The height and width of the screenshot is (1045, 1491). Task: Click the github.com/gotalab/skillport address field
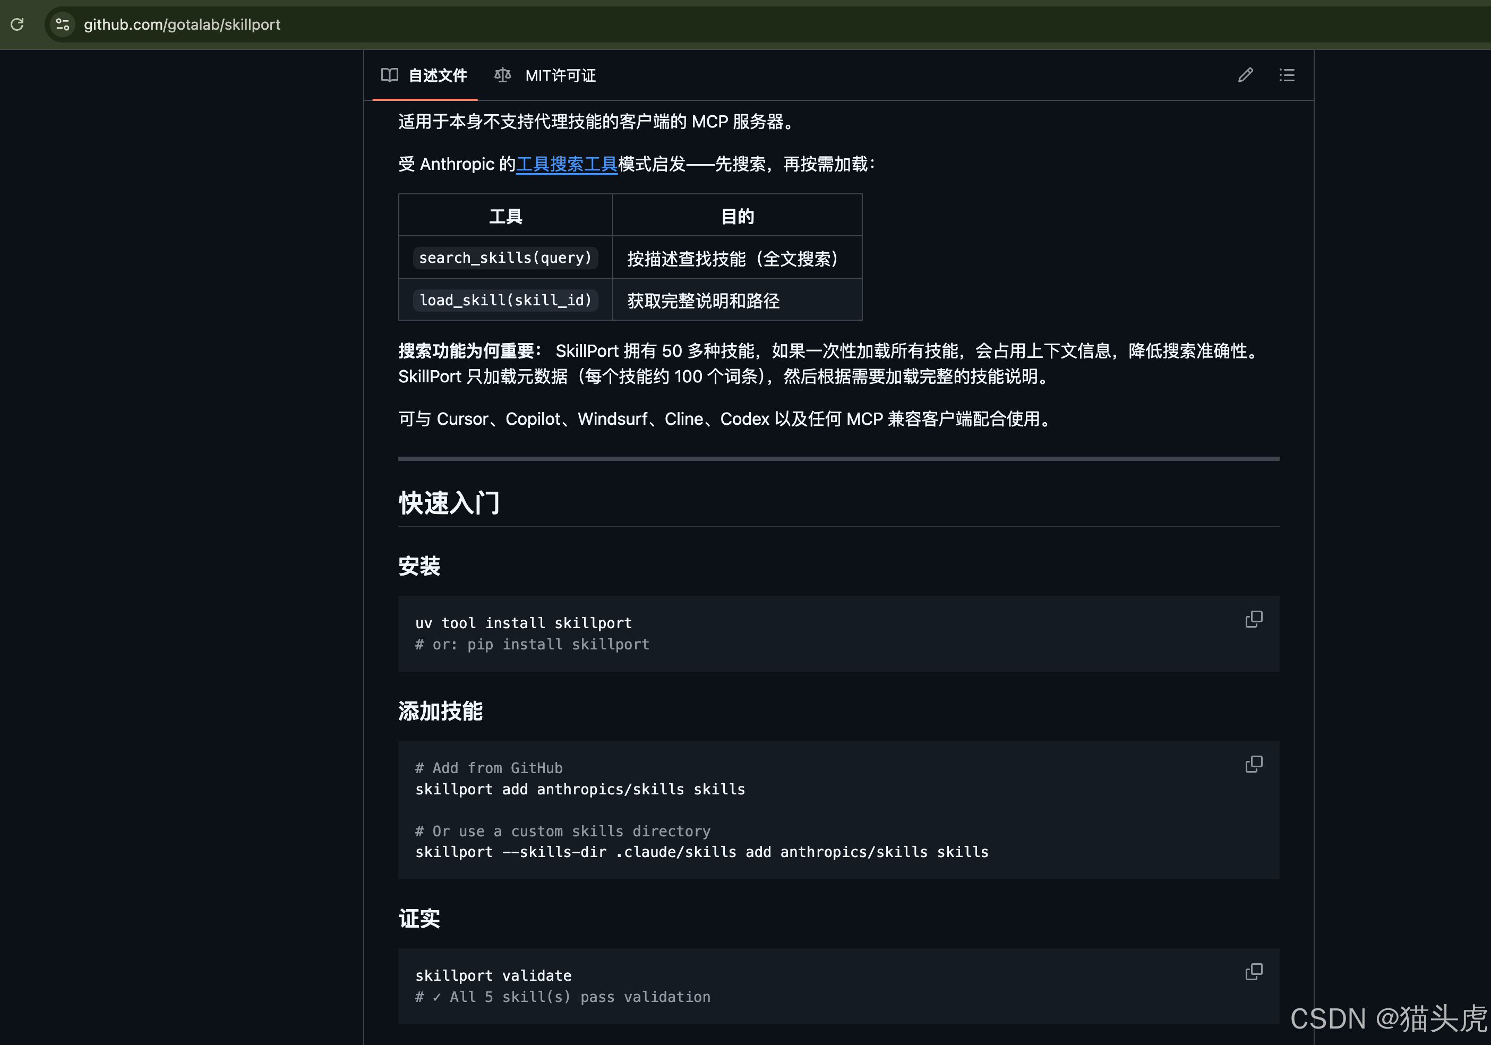182,24
